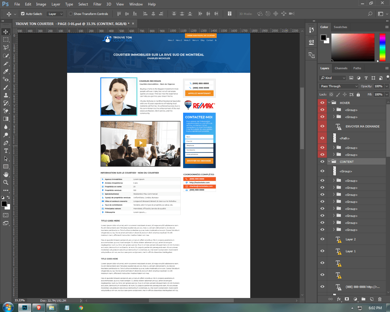Filter layers by type layers icon

(366, 78)
